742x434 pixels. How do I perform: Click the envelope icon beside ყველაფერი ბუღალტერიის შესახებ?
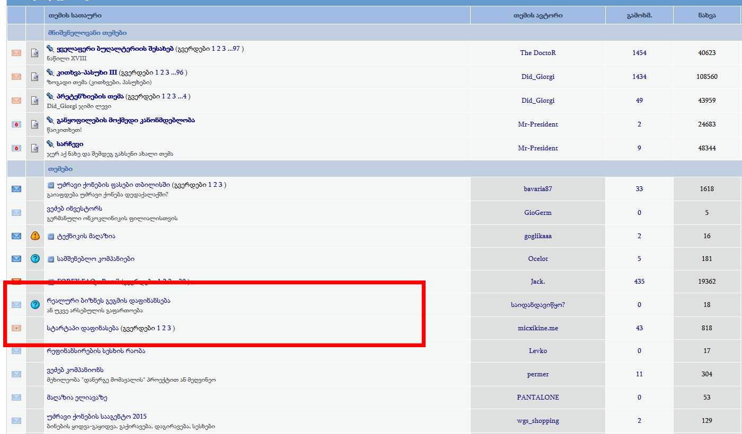16,53
